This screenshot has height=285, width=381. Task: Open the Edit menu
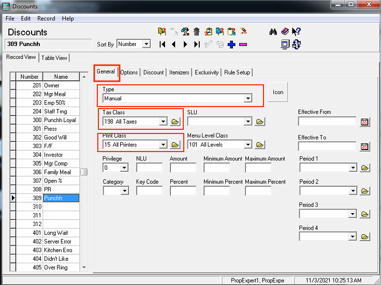coord(25,19)
